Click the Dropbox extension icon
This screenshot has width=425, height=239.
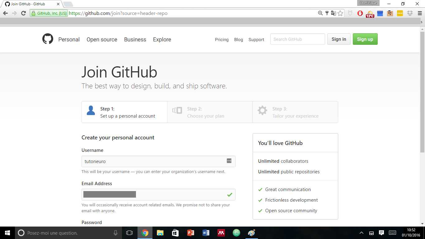click(410, 13)
